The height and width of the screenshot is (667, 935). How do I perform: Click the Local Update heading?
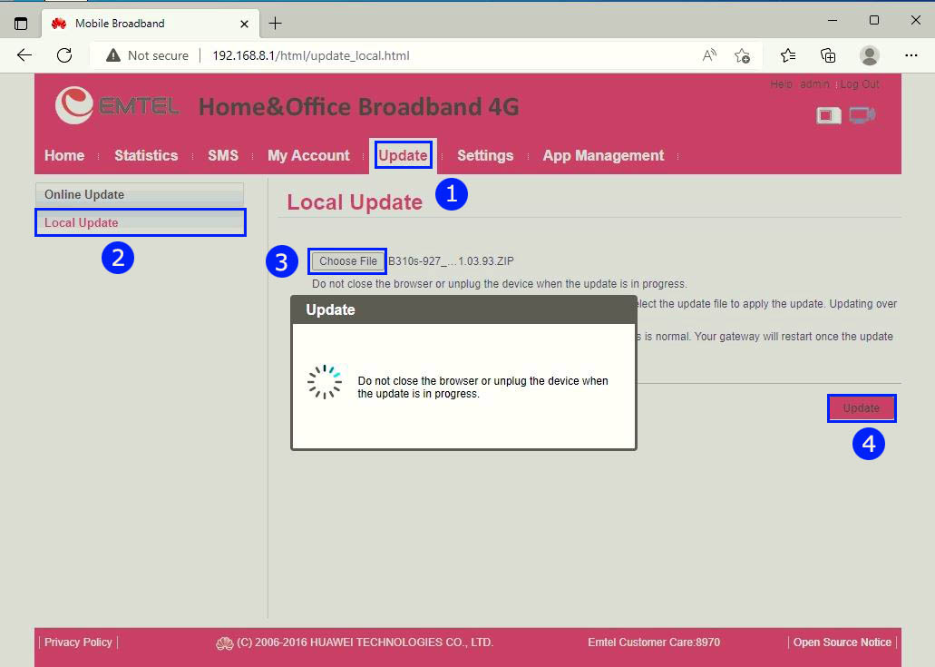point(355,202)
